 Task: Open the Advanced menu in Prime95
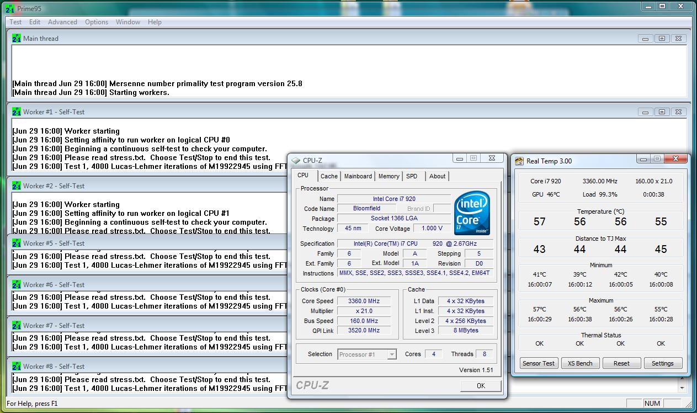pyautogui.click(x=63, y=22)
